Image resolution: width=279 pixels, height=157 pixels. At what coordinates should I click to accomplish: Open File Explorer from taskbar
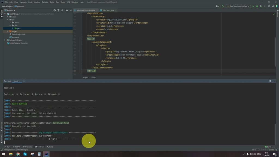(11, 154)
